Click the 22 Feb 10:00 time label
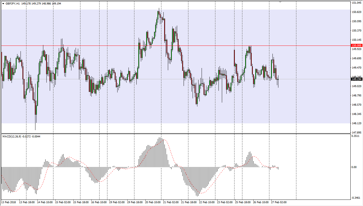The width and height of the screenshot is (363, 206). [207, 202]
